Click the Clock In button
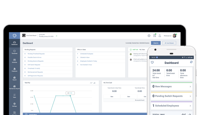This screenshot has width=199, height=115. (x=156, y=43)
